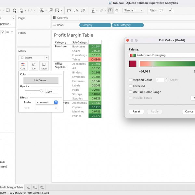Enable the Stepped Color checkbox
Screen dimensions: 195x195
[x=130, y=80]
